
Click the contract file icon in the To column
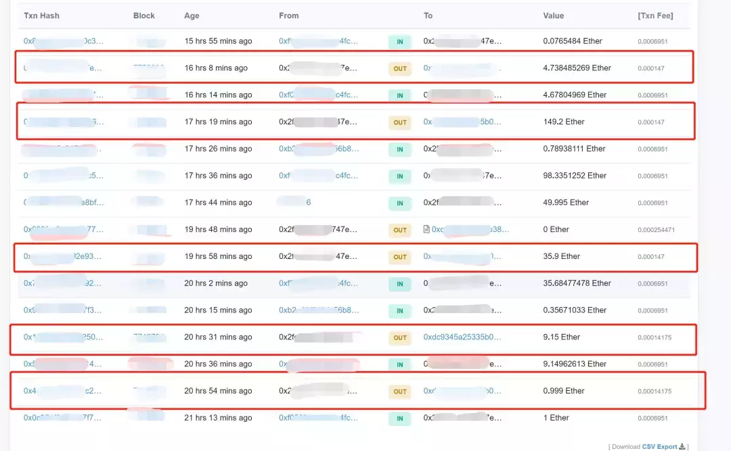pos(426,229)
